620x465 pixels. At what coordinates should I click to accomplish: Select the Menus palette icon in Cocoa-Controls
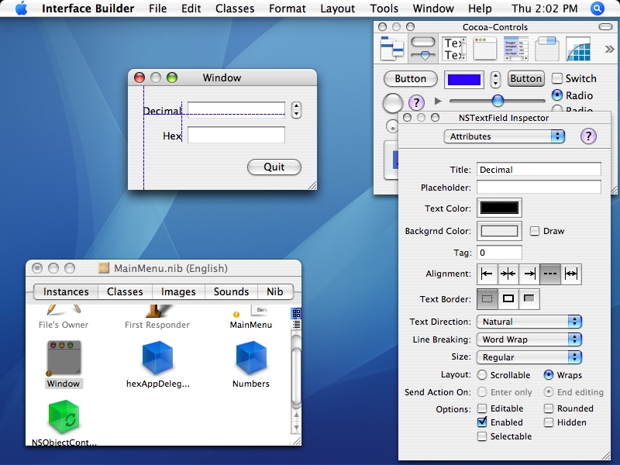392,48
